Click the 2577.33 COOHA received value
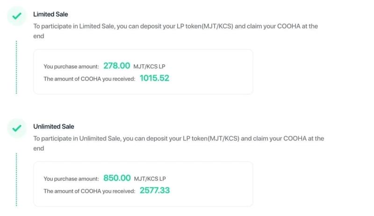Viewport: 374px width, 216px height. [x=155, y=190]
